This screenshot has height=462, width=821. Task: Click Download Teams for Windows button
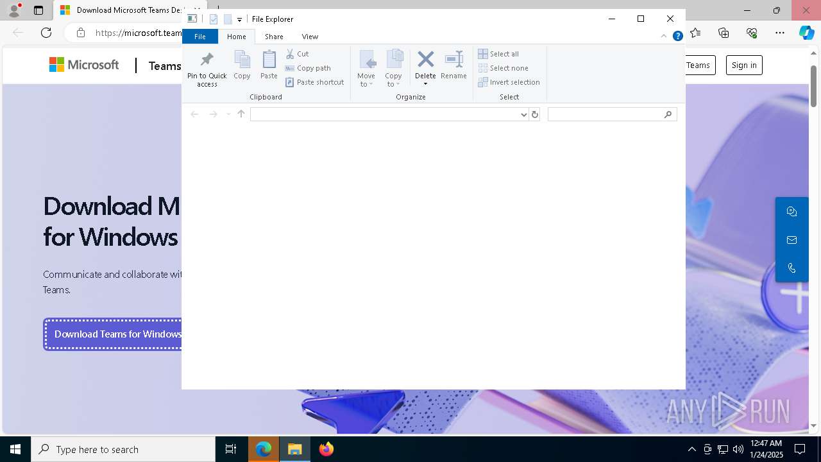click(x=113, y=334)
